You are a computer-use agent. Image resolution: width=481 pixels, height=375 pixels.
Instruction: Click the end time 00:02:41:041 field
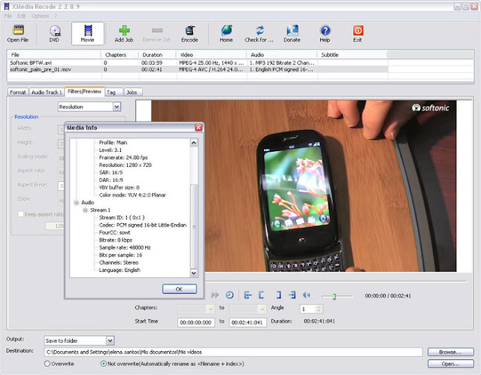click(247, 322)
